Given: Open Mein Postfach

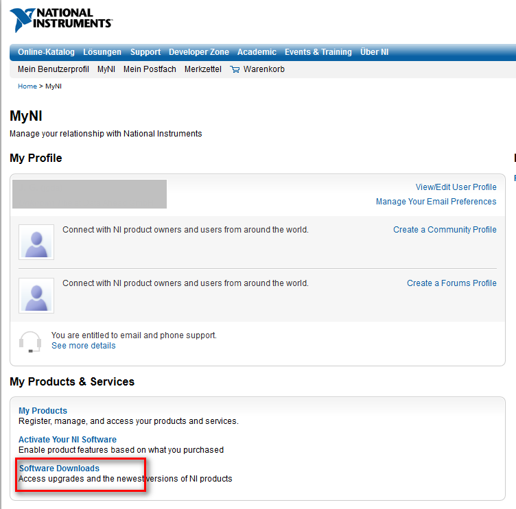Looking at the screenshot, I should pos(150,69).
